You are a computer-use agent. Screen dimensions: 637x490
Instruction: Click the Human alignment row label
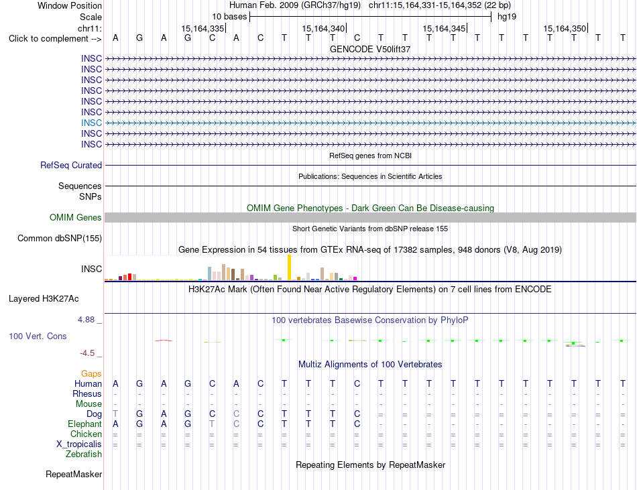click(88, 383)
